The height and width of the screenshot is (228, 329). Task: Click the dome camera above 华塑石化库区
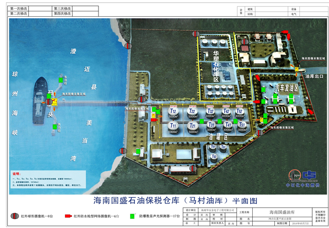coord(196,34)
